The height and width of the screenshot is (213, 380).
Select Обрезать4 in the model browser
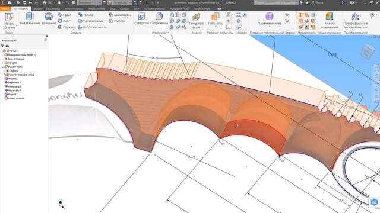click(12, 91)
